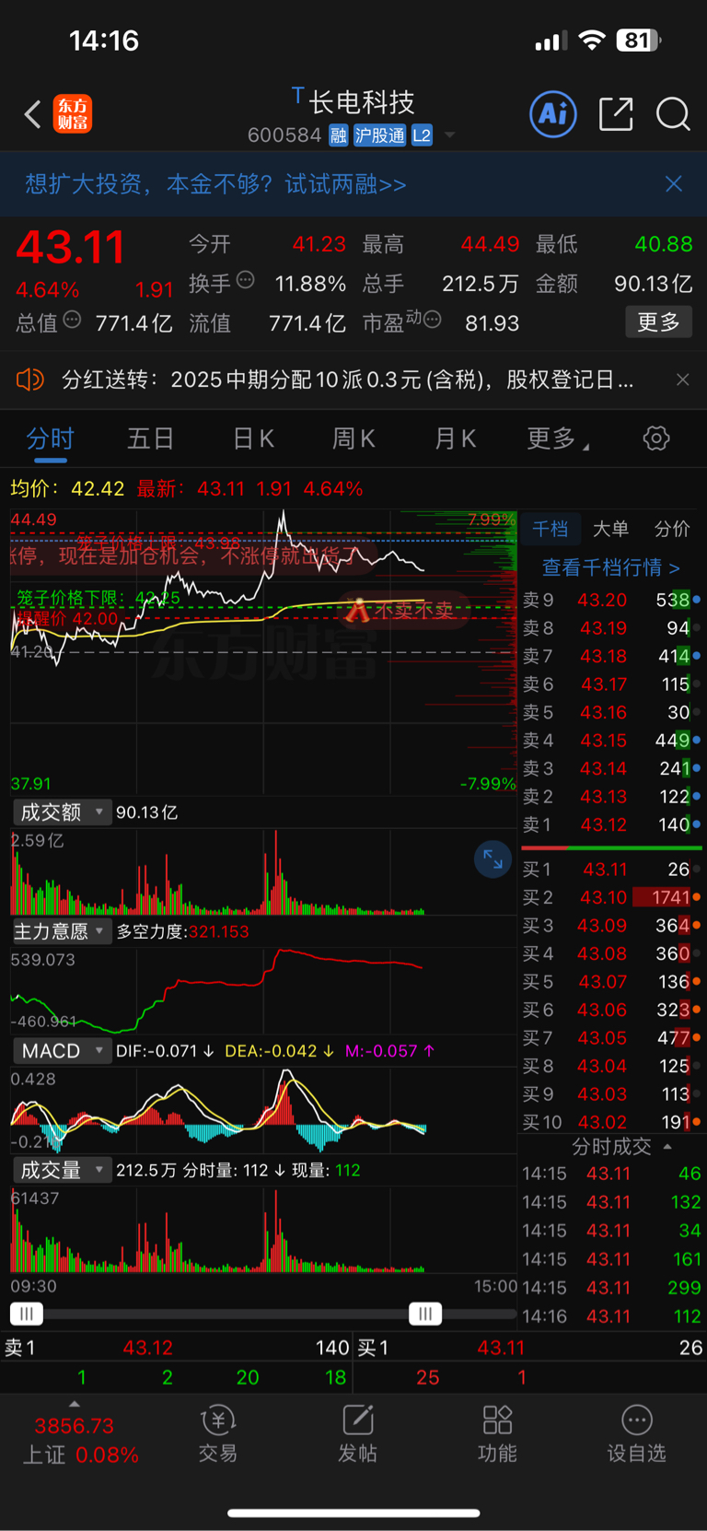Tap the left timeline range handle
Screen dimensions: 707x1531
(26, 1315)
